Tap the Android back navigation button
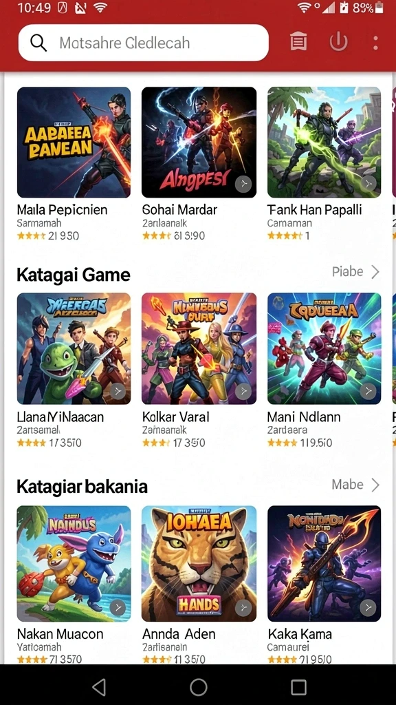The height and width of the screenshot is (705, 396). click(99, 687)
